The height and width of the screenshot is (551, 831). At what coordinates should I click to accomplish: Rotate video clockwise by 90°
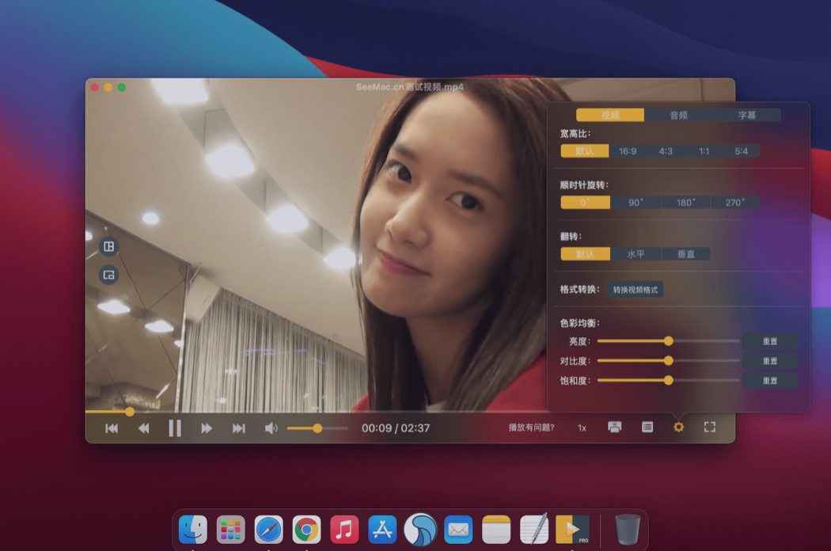(x=635, y=202)
